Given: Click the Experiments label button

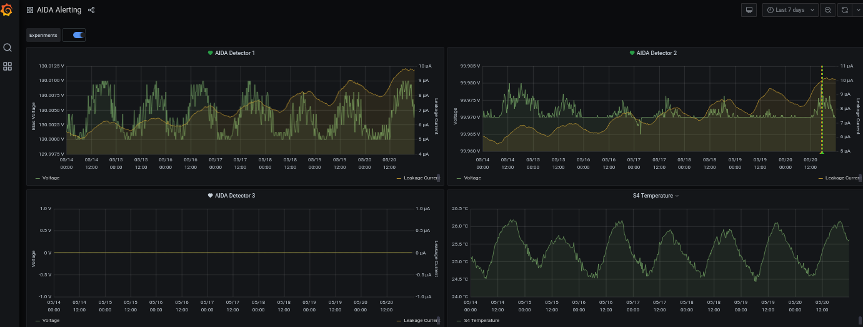Looking at the screenshot, I should (43, 35).
